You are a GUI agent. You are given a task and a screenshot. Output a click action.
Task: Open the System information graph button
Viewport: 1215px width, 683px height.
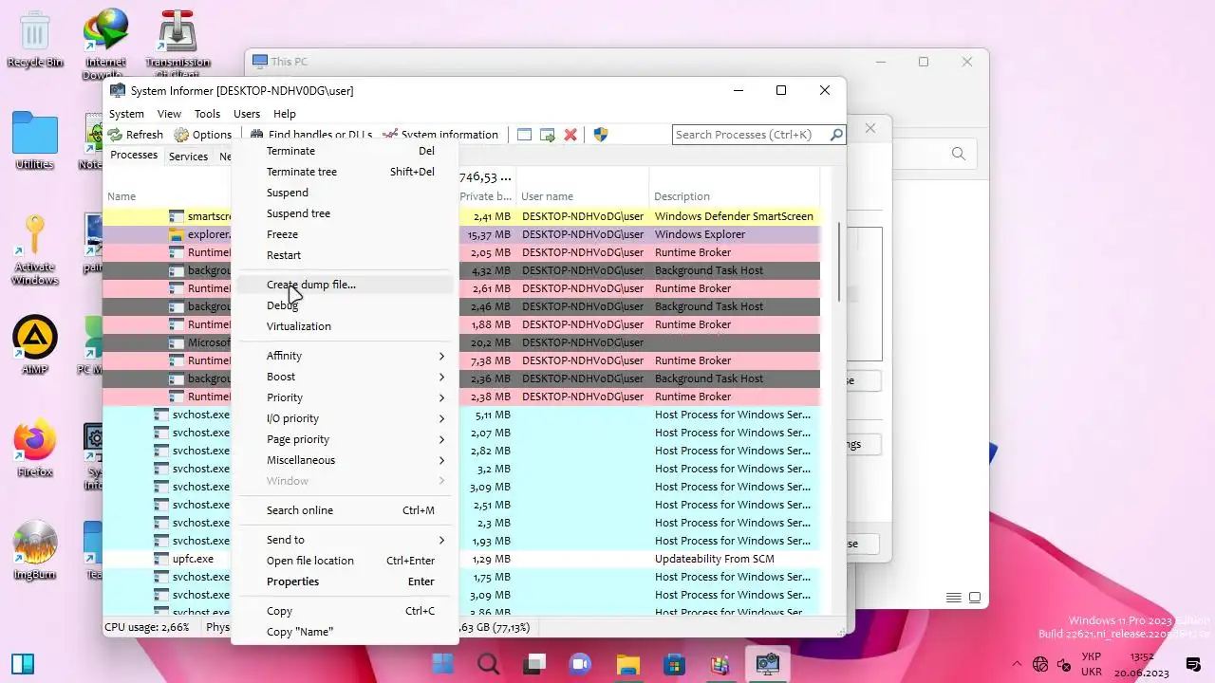[x=439, y=135]
